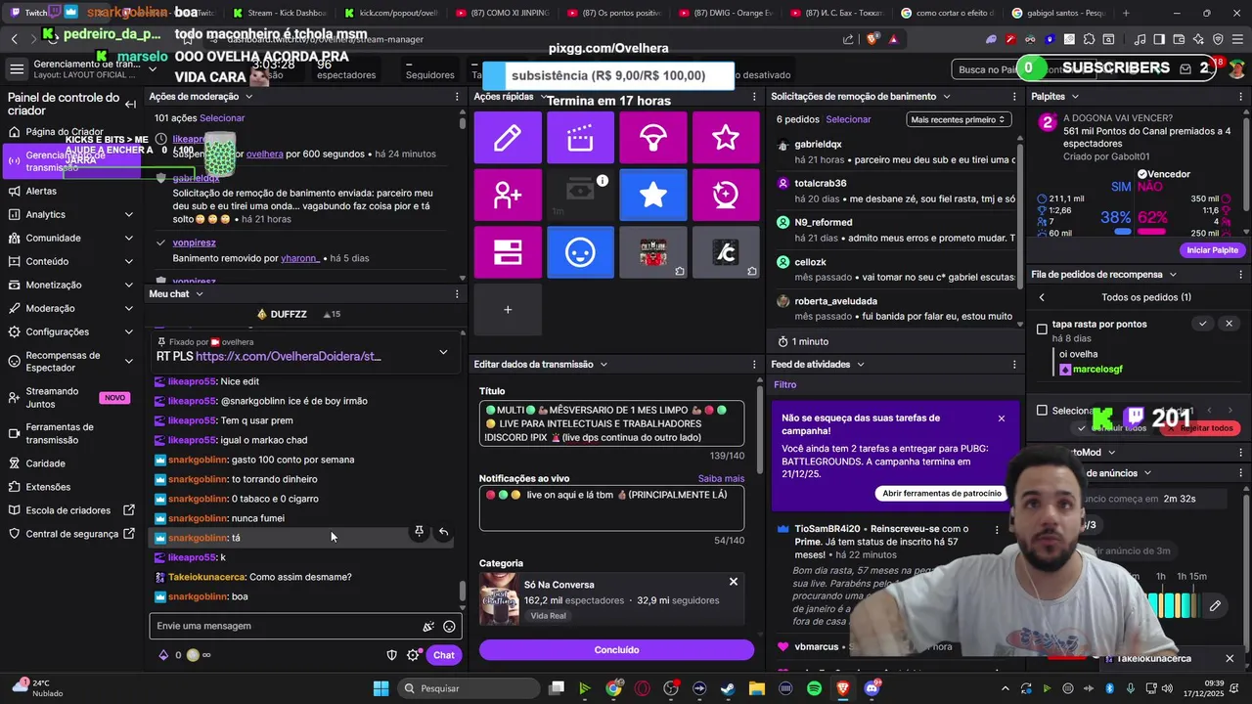1252x704 pixels.
Task: Expand the Ações de moderação header chevron
Action: click(x=248, y=97)
